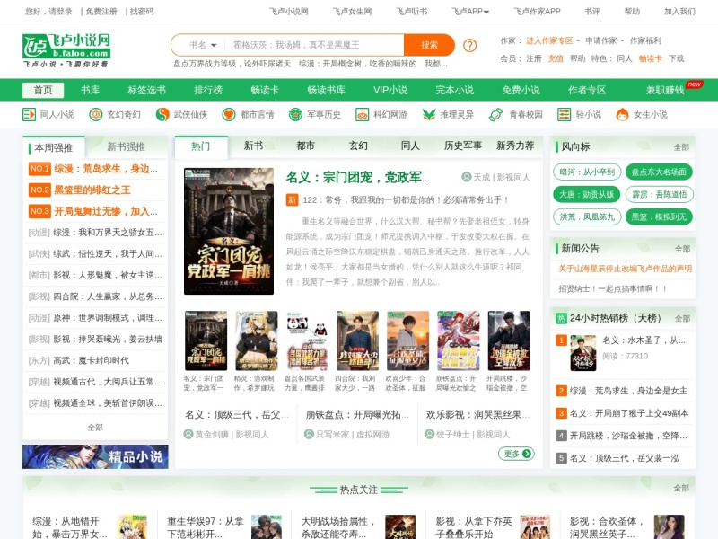Open the large 宗门团宠 book cover
The height and width of the screenshot is (539, 718).
[x=229, y=232]
